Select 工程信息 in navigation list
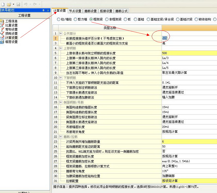The image size is (217, 193). pos(11,21)
